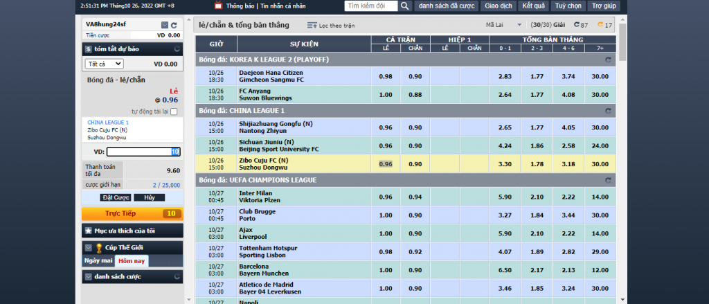Select Lẻ odds 1.00 for Club Brugge

click(x=386, y=215)
